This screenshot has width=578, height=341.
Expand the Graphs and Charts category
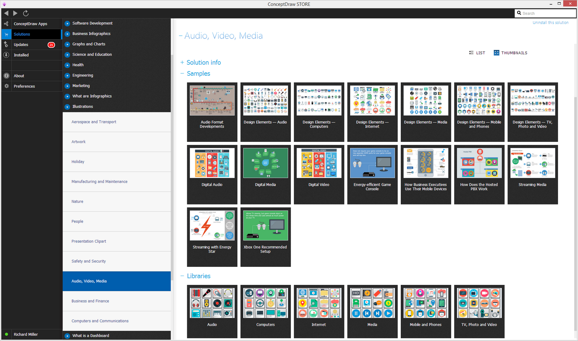67,44
